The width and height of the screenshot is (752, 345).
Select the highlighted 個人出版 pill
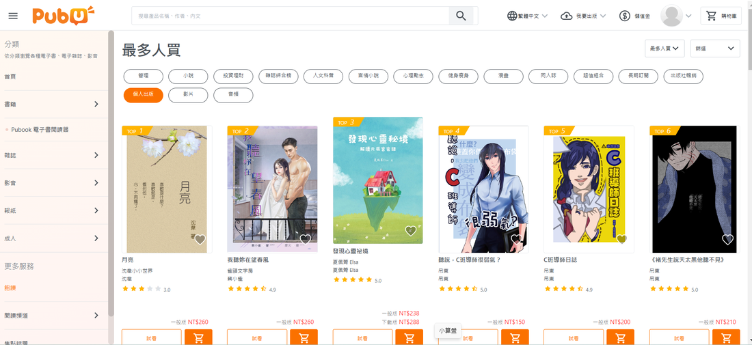[143, 95]
